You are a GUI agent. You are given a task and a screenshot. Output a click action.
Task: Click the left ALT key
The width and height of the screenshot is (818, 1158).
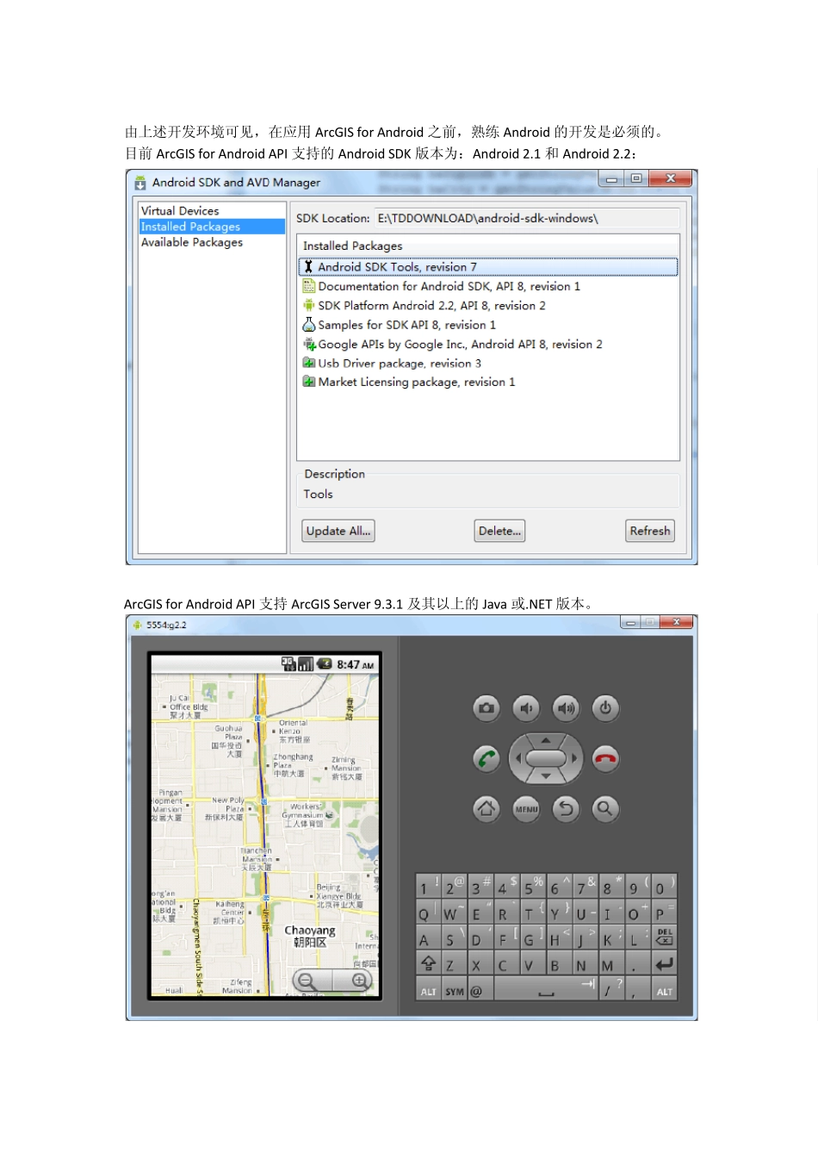(x=428, y=990)
